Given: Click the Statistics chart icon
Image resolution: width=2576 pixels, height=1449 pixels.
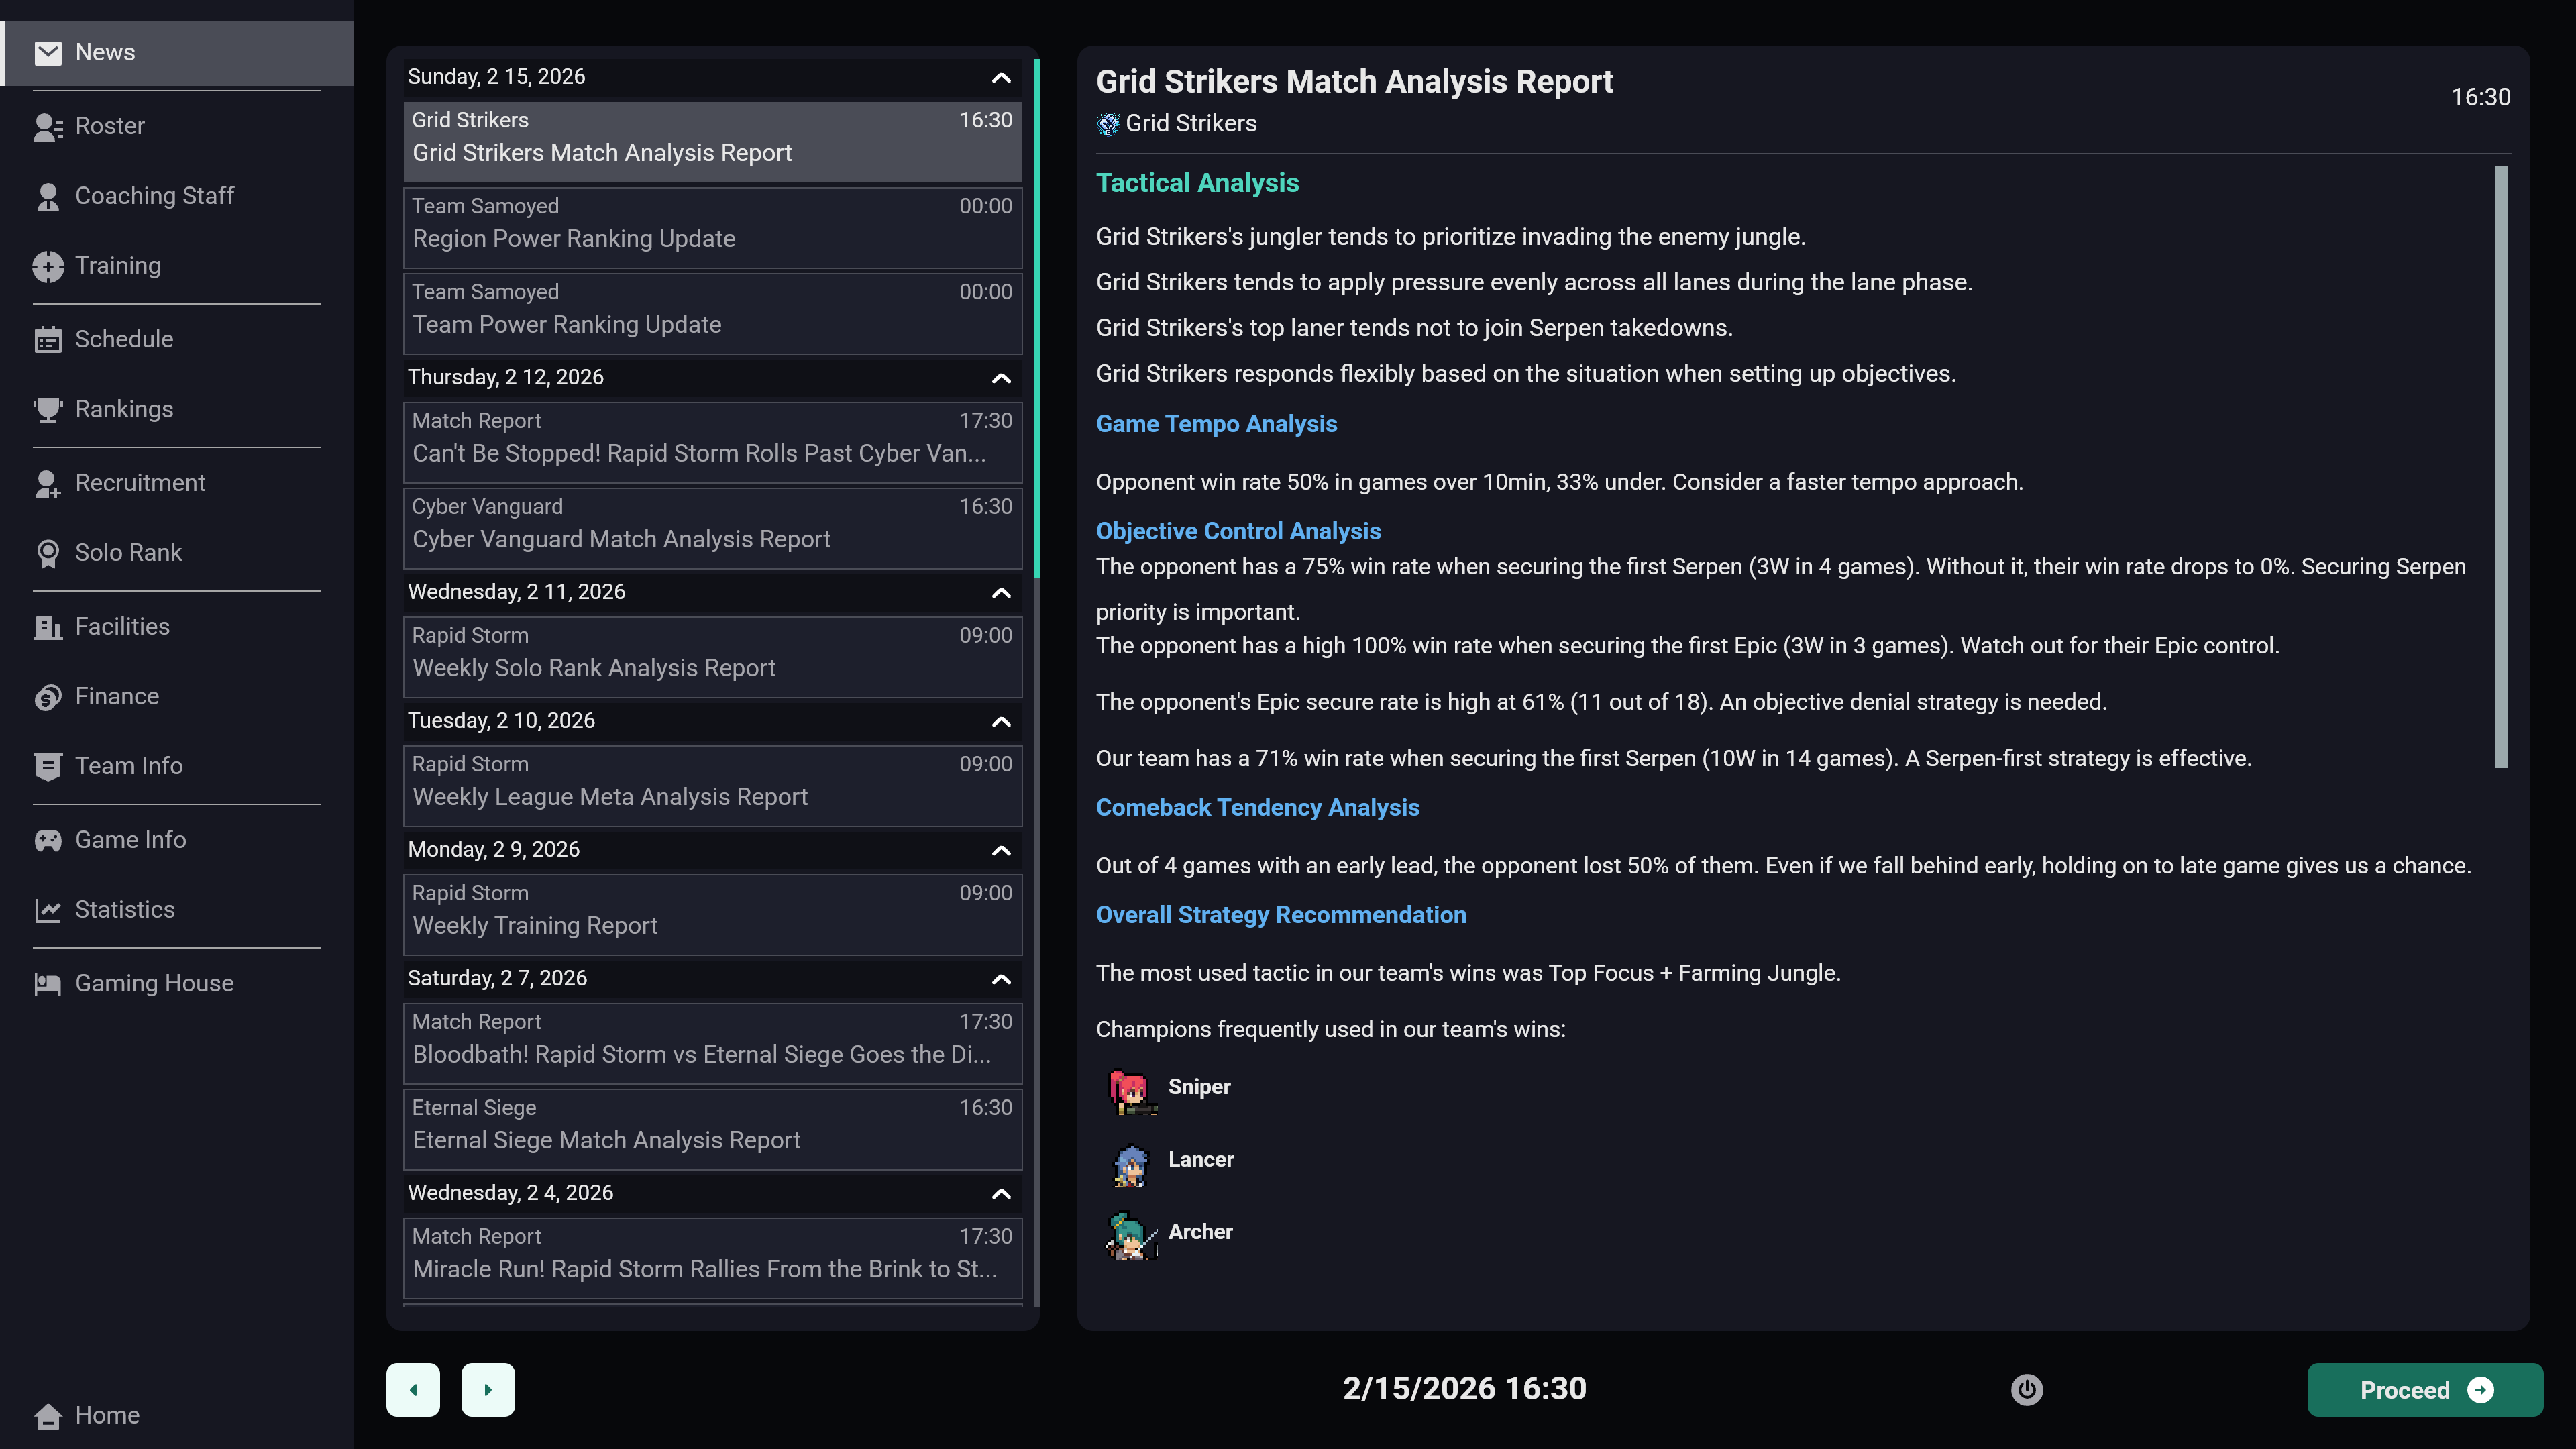Looking at the screenshot, I should click(x=48, y=910).
